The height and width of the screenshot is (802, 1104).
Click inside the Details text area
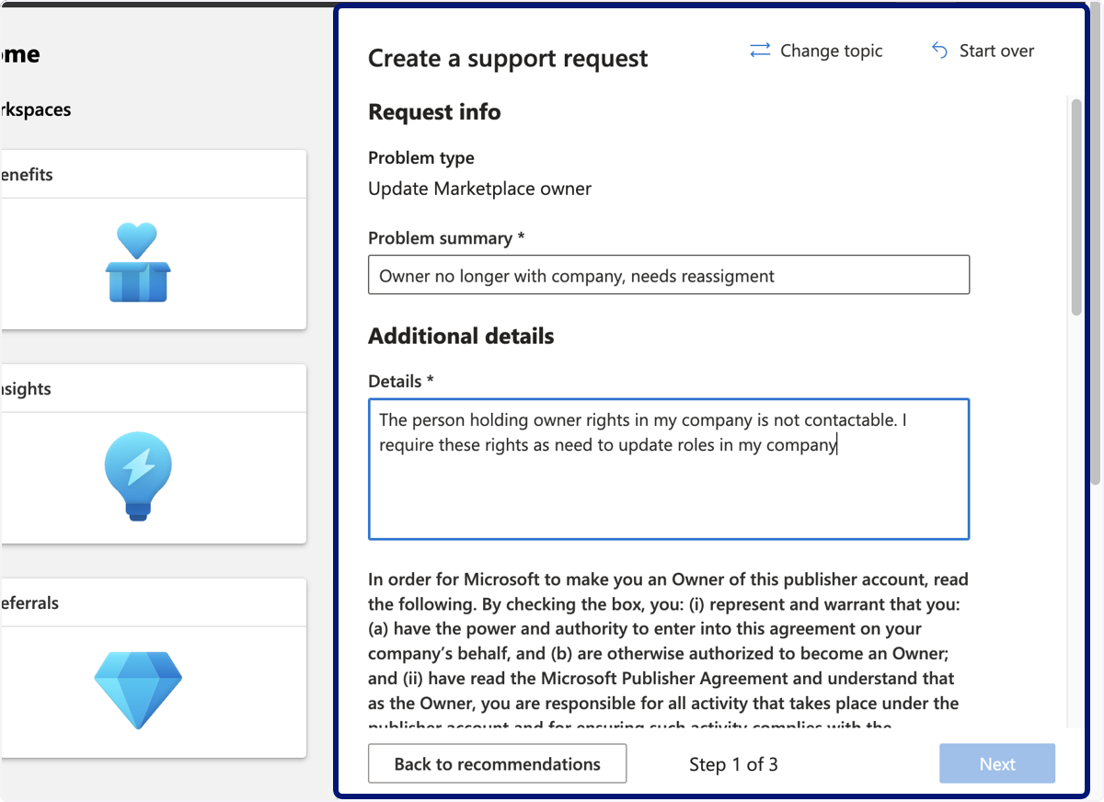click(x=669, y=469)
